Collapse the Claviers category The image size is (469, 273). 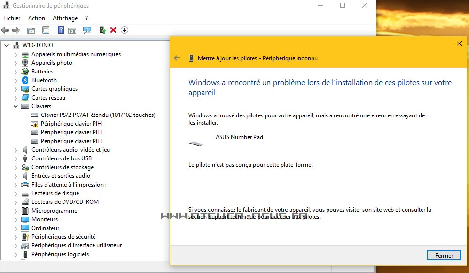point(16,106)
